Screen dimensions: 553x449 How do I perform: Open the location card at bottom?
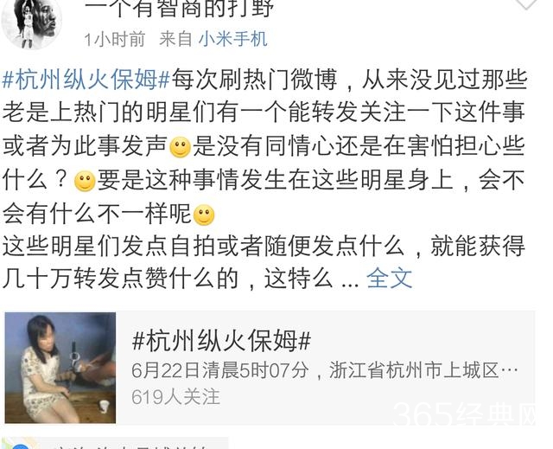click(x=115, y=443)
